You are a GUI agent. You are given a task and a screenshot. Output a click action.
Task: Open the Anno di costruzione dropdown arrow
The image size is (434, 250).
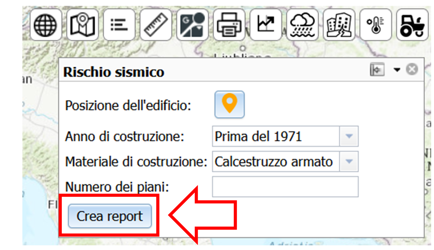click(x=349, y=136)
